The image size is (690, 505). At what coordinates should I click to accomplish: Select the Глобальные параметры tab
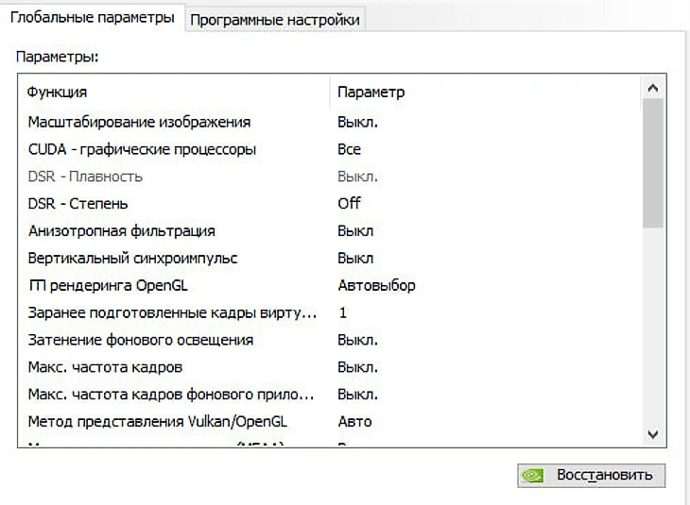tap(93, 19)
